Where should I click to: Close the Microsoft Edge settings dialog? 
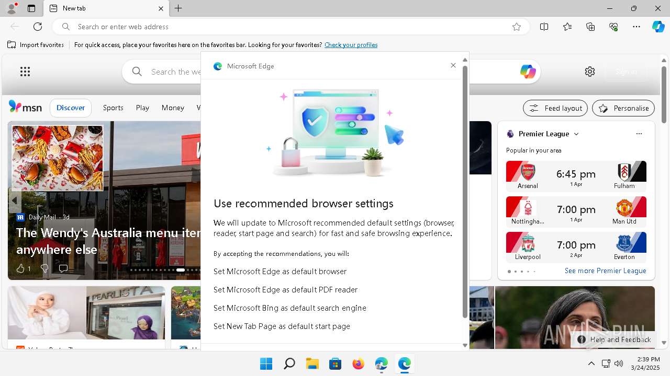[453, 65]
